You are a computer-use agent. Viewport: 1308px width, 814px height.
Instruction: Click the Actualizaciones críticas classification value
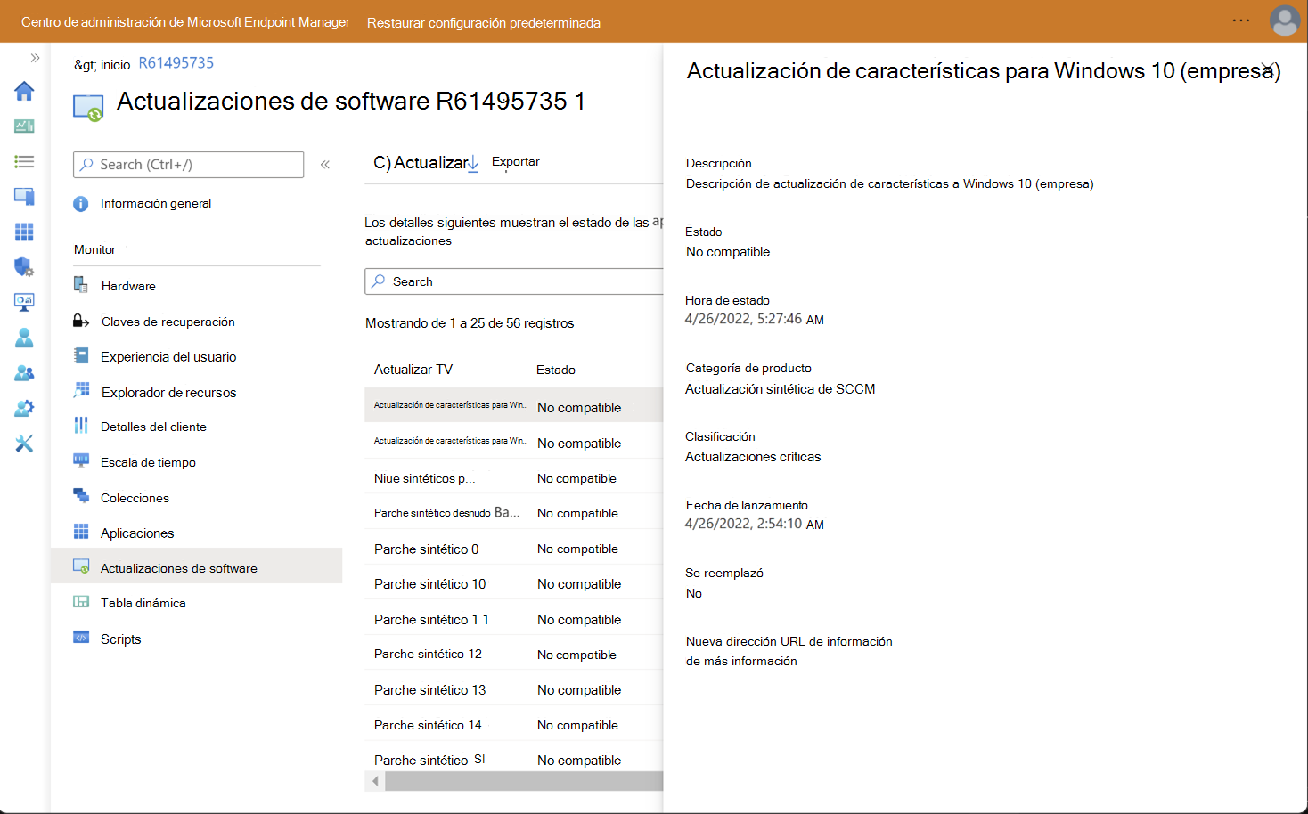(753, 457)
